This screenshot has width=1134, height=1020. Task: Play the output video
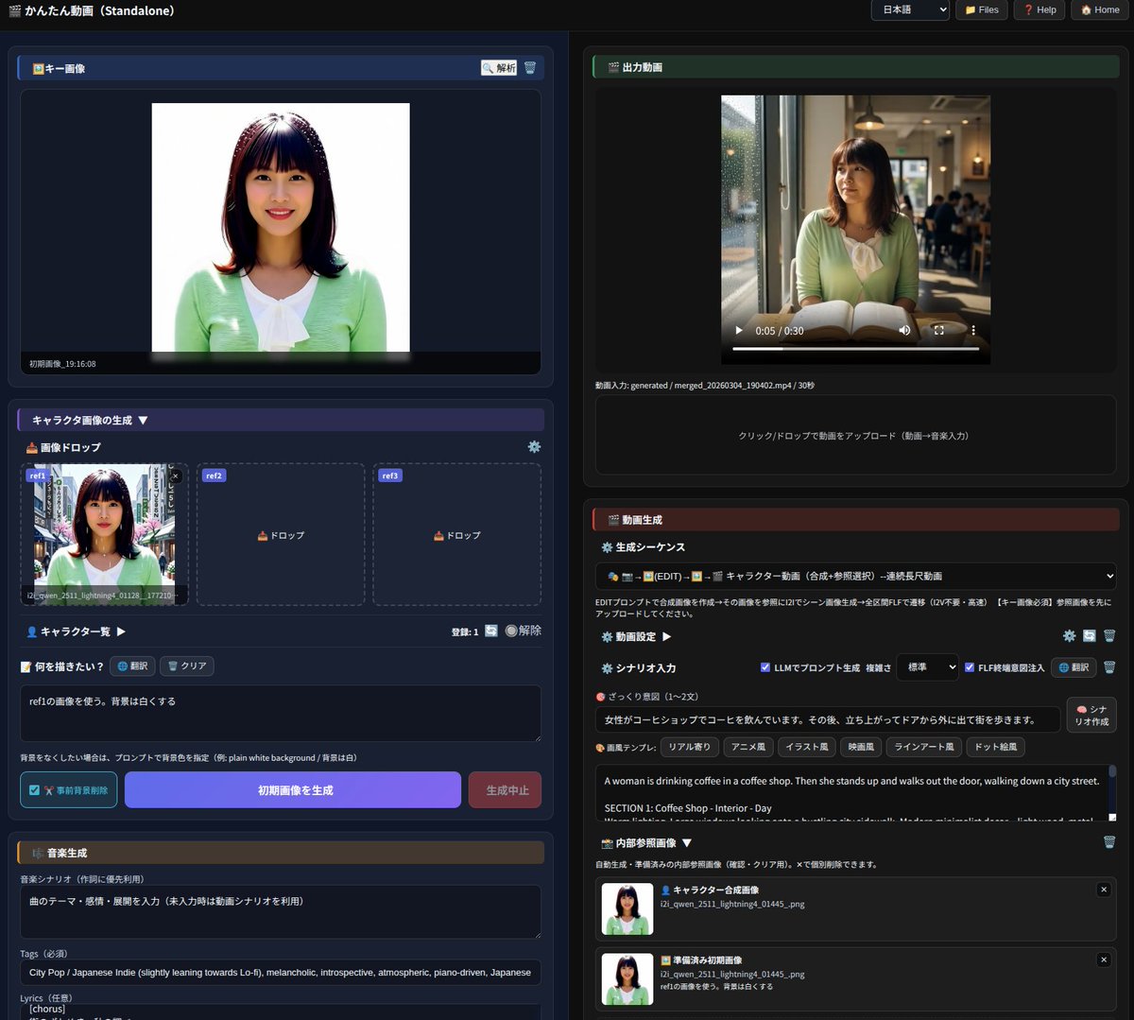coord(739,331)
